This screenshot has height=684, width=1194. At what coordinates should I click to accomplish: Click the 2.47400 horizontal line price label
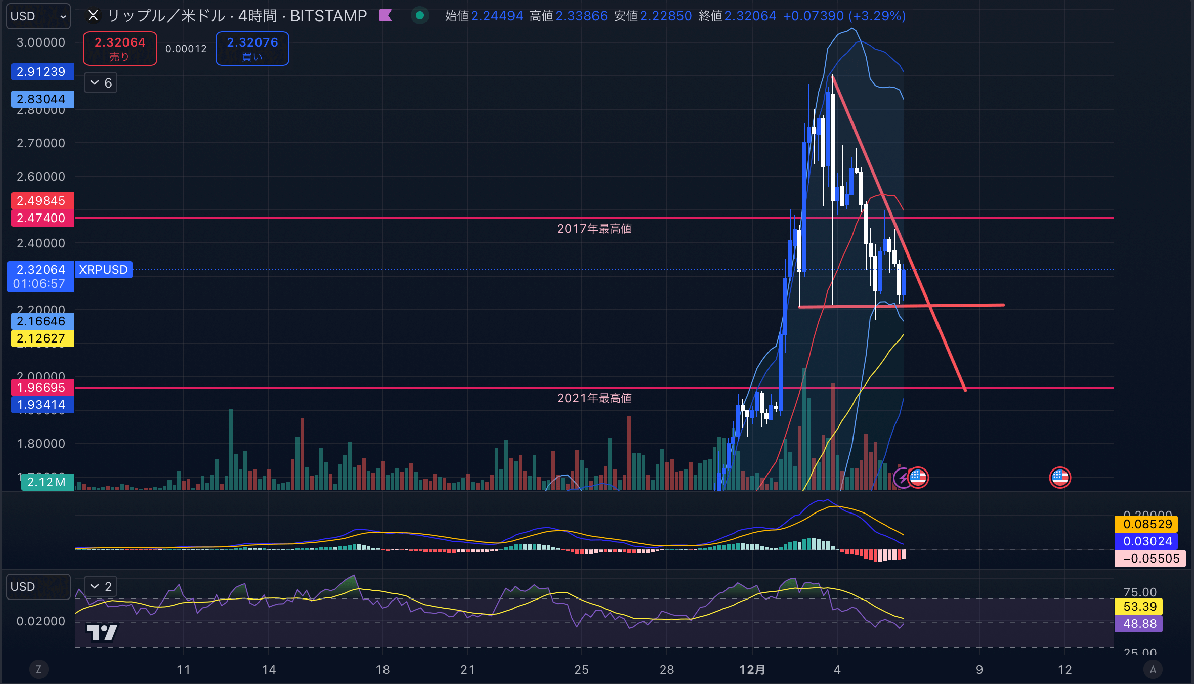[42, 218]
